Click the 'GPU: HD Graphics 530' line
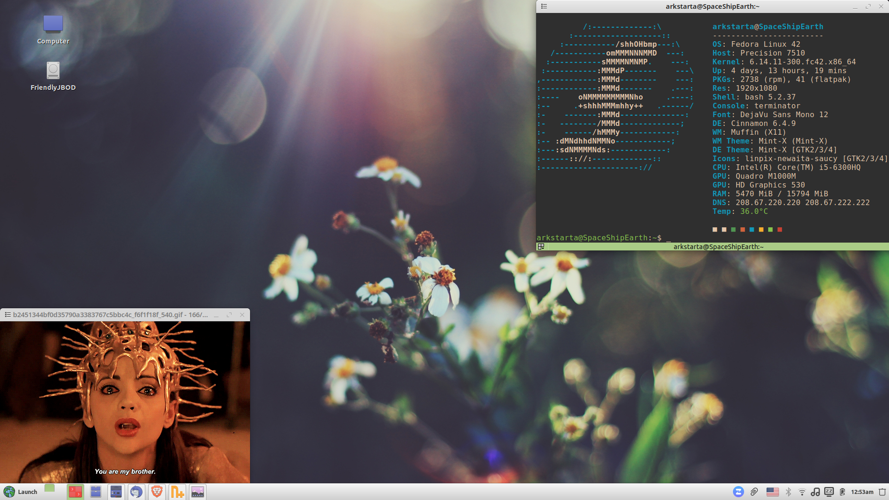The image size is (889, 500). 758,185
